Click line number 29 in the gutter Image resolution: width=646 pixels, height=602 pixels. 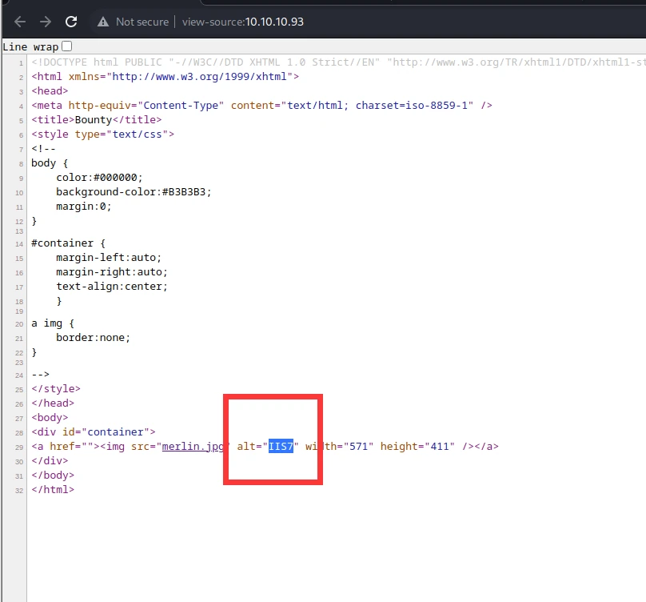pyautogui.click(x=19, y=447)
